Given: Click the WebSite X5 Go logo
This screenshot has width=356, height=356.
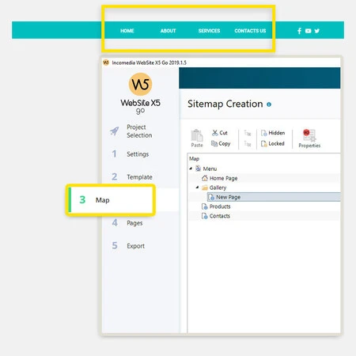Looking at the screenshot, I should (140, 93).
